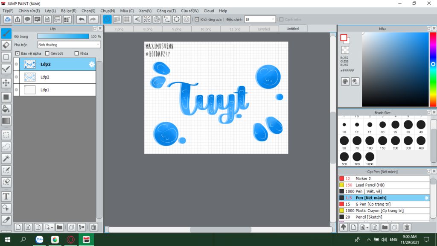Hide the highlighted Lớp2 layer
This screenshot has width=437, height=246.
[17, 64]
